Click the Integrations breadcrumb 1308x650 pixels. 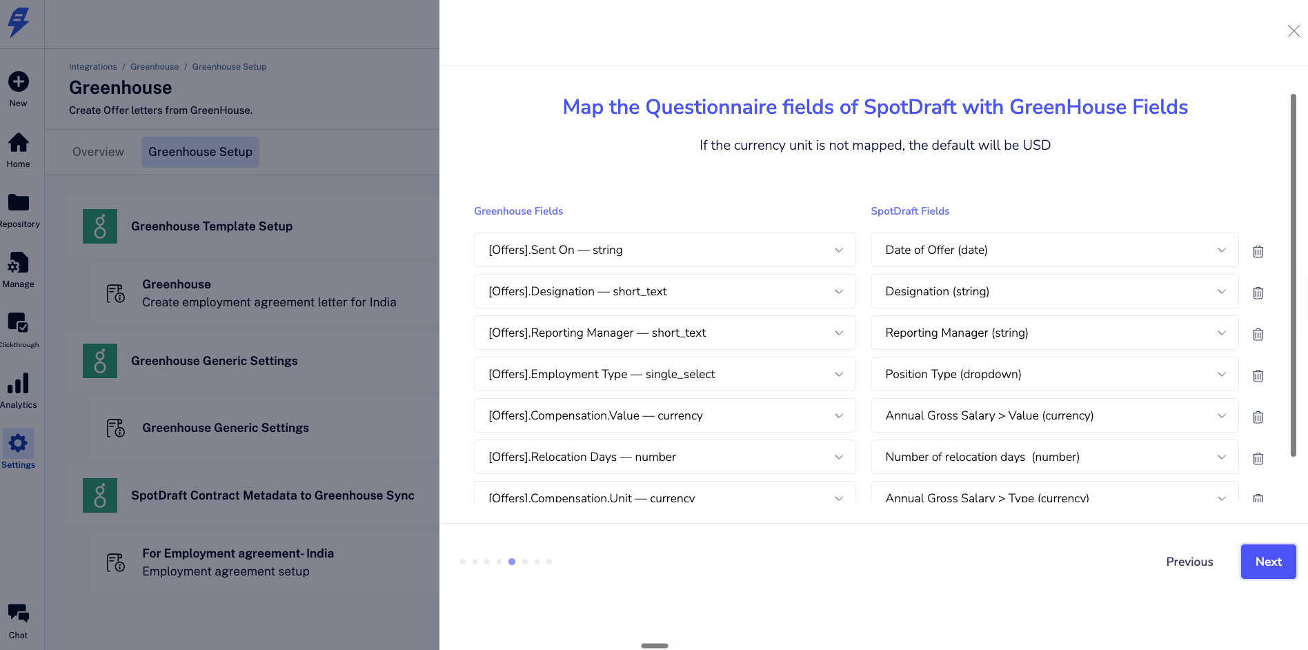93,67
